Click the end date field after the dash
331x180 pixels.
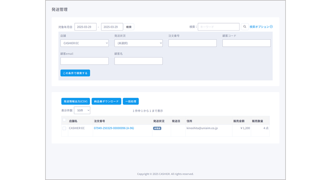[112, 27]
